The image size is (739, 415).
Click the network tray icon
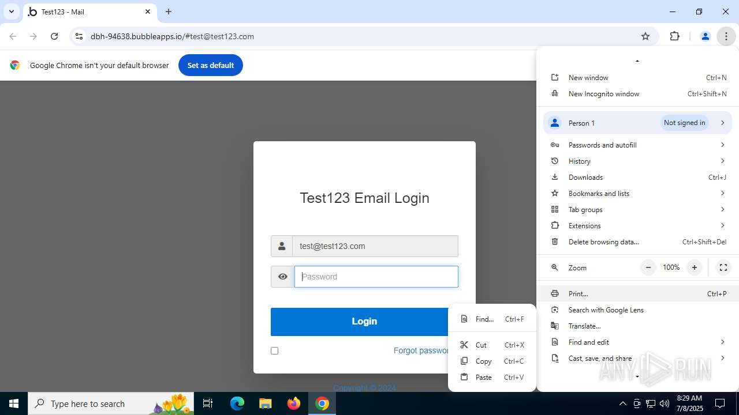click(x=651, y=403)
